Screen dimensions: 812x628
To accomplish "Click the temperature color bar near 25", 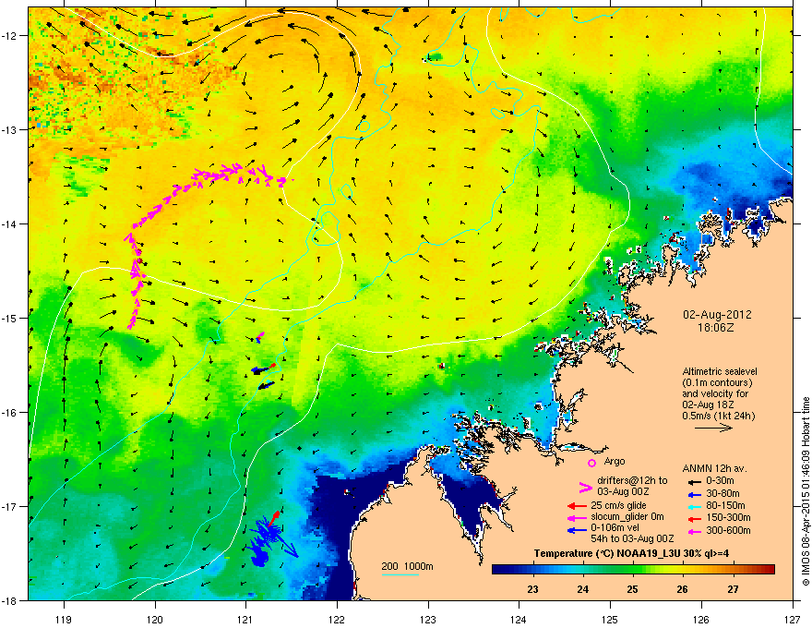I will 632,570.
